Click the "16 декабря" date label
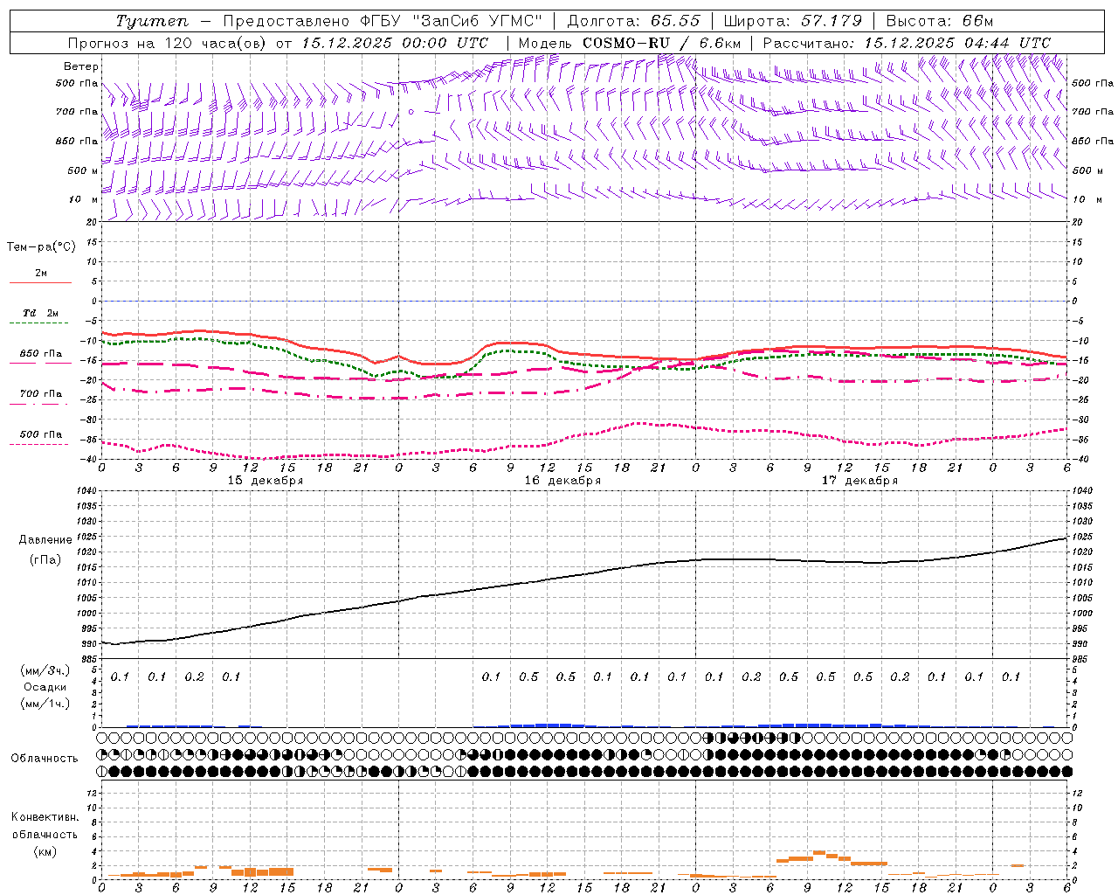The width and height of the screenshot is (1118, 895). [x=562, y=481]
